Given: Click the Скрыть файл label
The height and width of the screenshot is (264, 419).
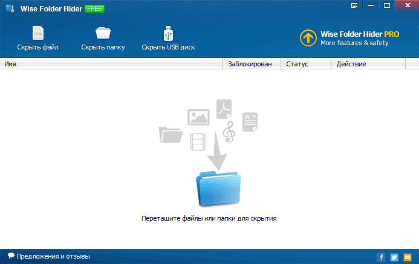Looking at the screenshot, I should coord(37,47).
